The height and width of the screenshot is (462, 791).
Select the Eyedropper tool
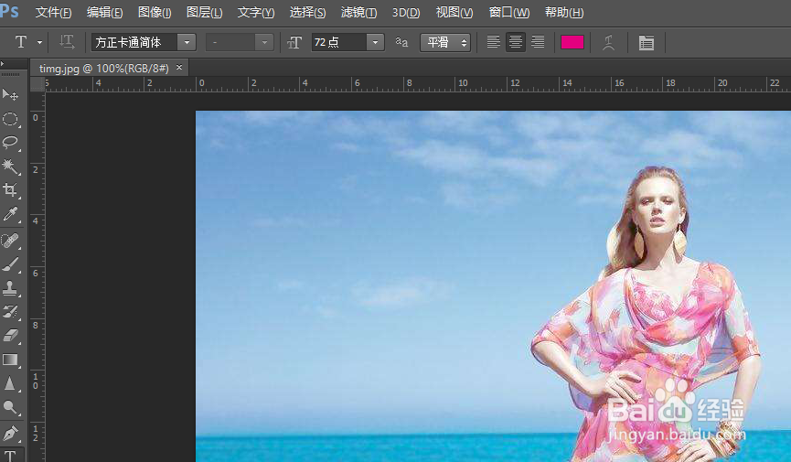(x=10, y=214)
